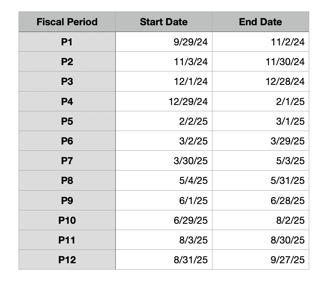Select the 12/1/24 start date cell
Viewport: 323px width, 281px height.
click(164, 81)
